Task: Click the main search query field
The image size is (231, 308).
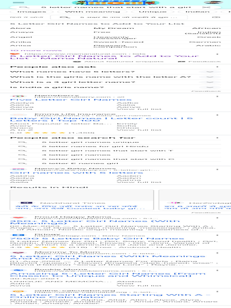Action: (x=116, y=7)
